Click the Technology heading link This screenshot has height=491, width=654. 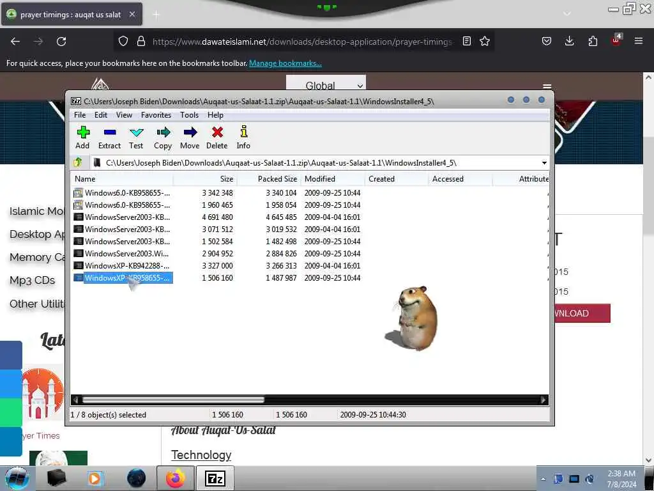(x=201, y=455)
